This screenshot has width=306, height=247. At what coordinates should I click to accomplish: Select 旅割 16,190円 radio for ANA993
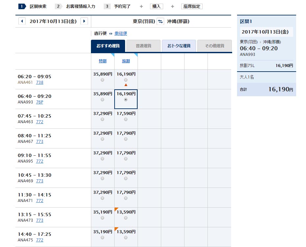[x=126, y=100]
